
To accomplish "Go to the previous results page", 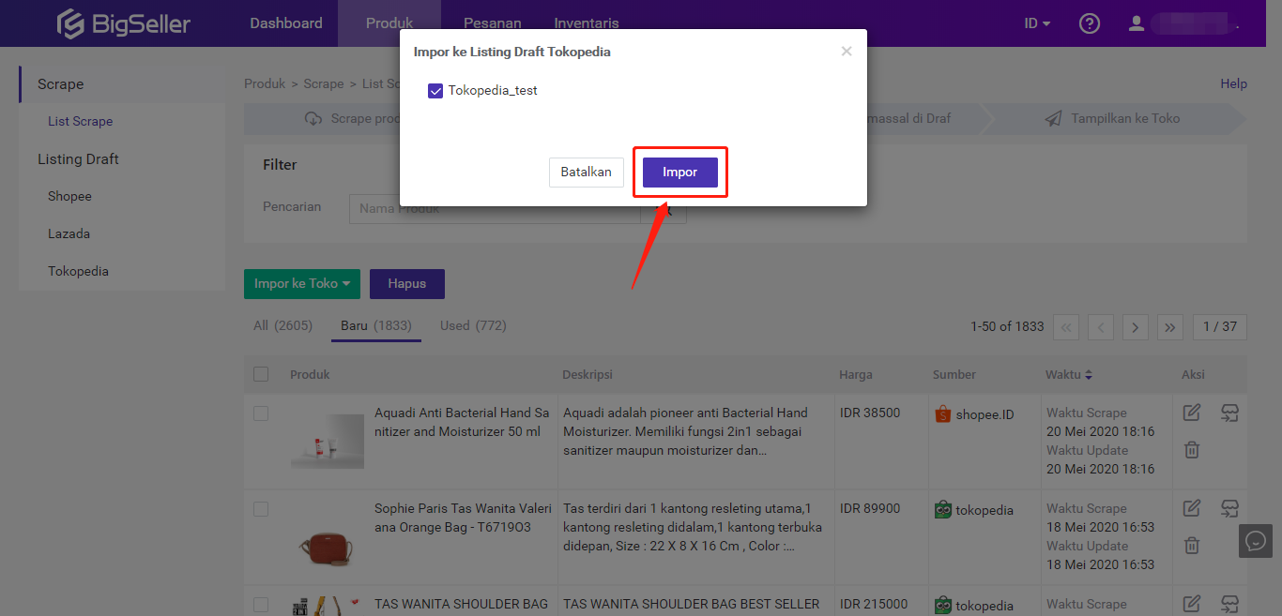I will click(x=1101, y=327).
